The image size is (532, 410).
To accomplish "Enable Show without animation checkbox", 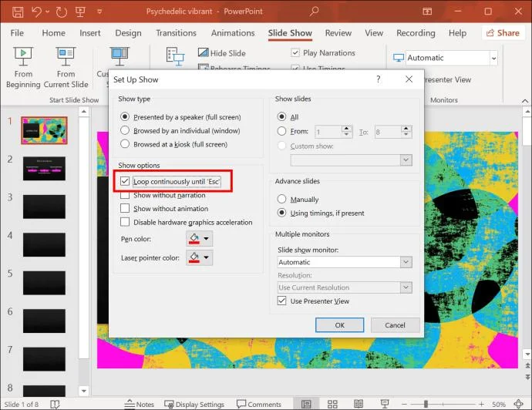I will coord(125,208).
